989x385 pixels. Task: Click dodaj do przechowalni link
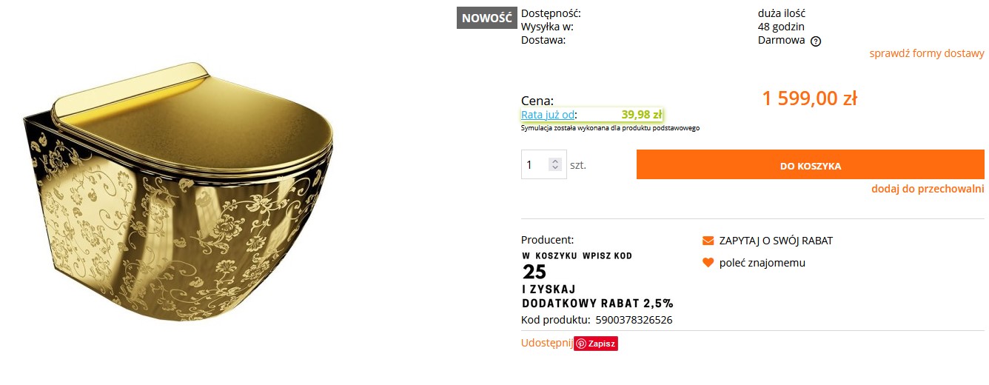(928, 189)
